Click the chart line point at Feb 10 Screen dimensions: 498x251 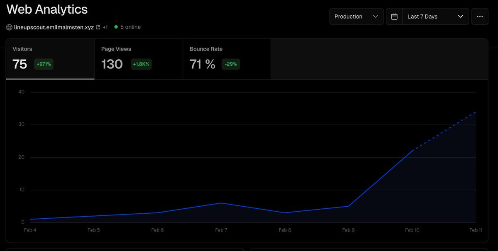[412, 150]
